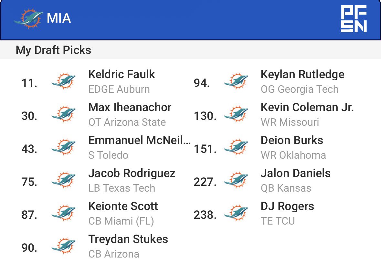Open the Deion Burks player entry
The width and height of the screenshot is (381, 264).
(x=292, y=141)
